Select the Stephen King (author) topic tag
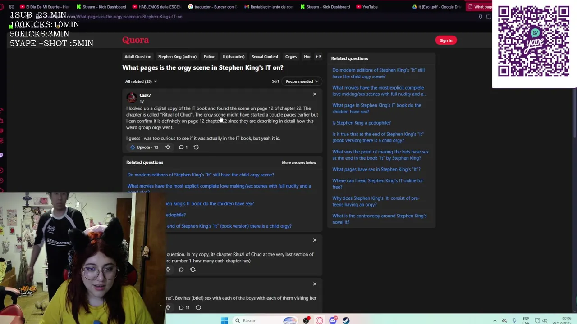This screenshot has width=577, height=324. [x=177, y=57]
